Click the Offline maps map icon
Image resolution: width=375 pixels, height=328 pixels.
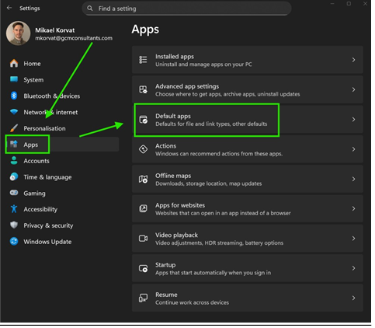point(143,179)
